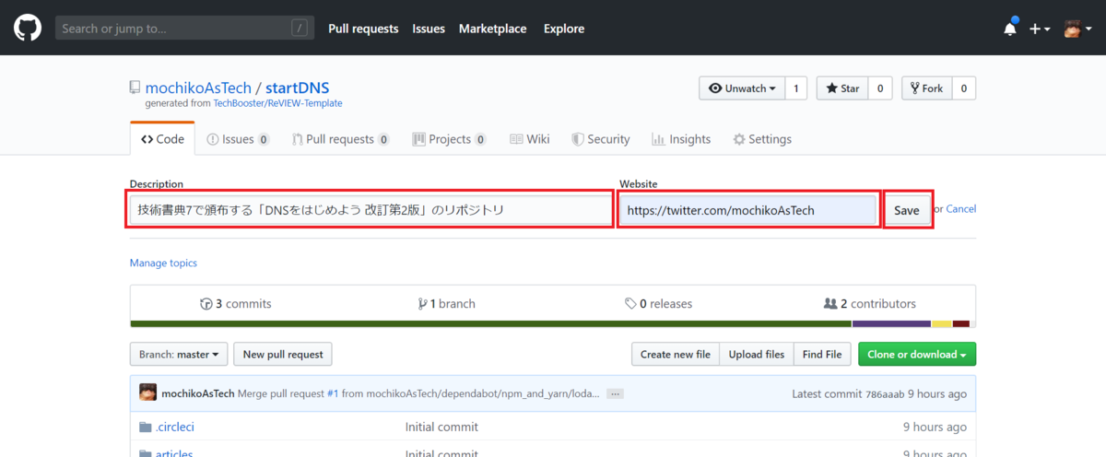The height and width of the screenshot is (457, 1106).
Task: Expand the commit message ellipsis
Action: pyautogui.click(x=616, y=393)
